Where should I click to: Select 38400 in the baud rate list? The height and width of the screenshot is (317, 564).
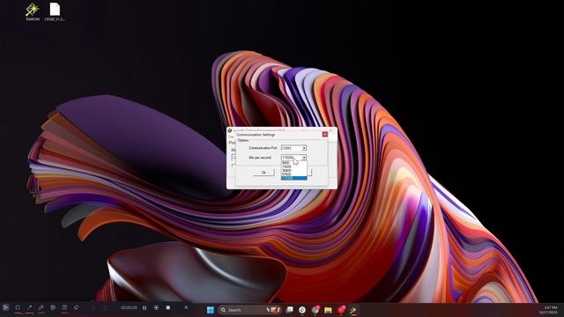(293, 170)
